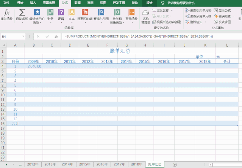Screen dimensions: 242x168
Task: Click inside the SUMPRODUCT formula bar
Action: click(x=152, y=37)
